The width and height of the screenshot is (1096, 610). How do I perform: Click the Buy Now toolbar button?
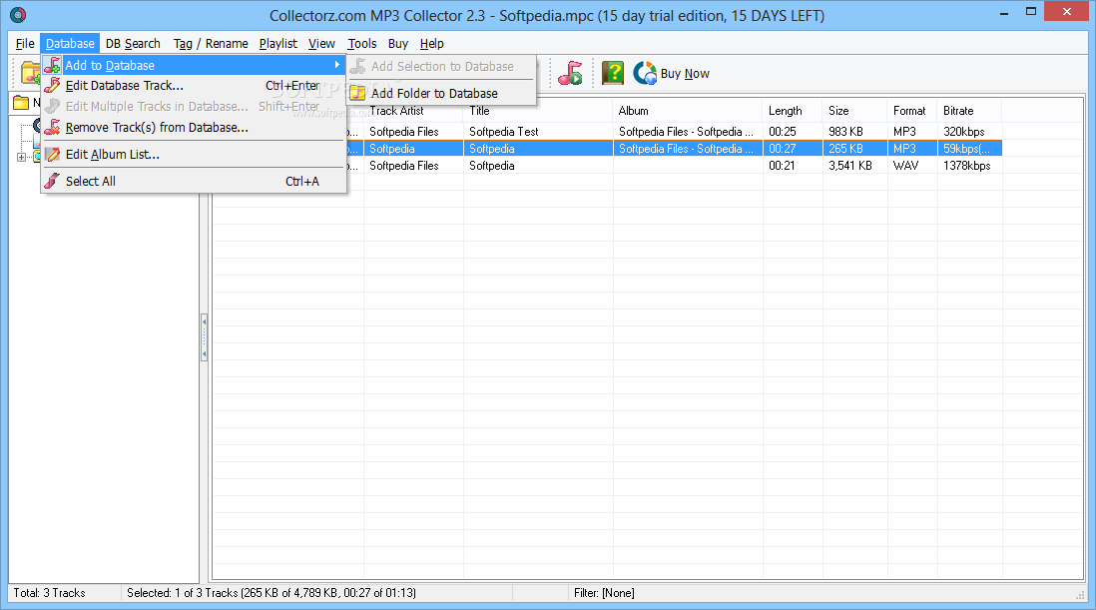[671, 73]
